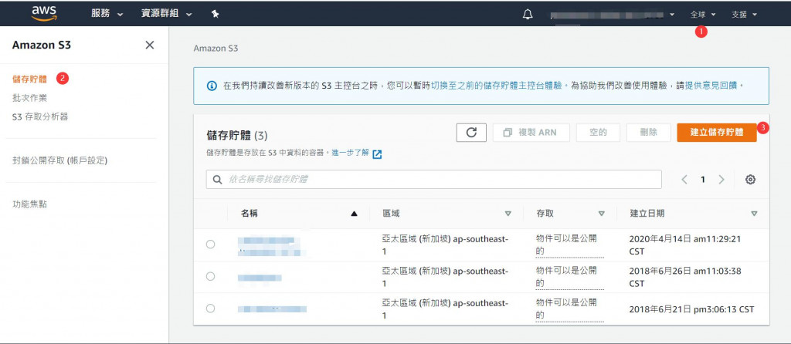Click date 2018年6月21日 pm3:06:13 CST
Image resolution: width=791 pixels, height=344 pixels.
click(691, 309)
